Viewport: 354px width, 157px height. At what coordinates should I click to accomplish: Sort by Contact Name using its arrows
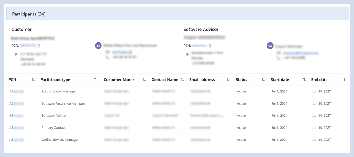coord(182,80)
